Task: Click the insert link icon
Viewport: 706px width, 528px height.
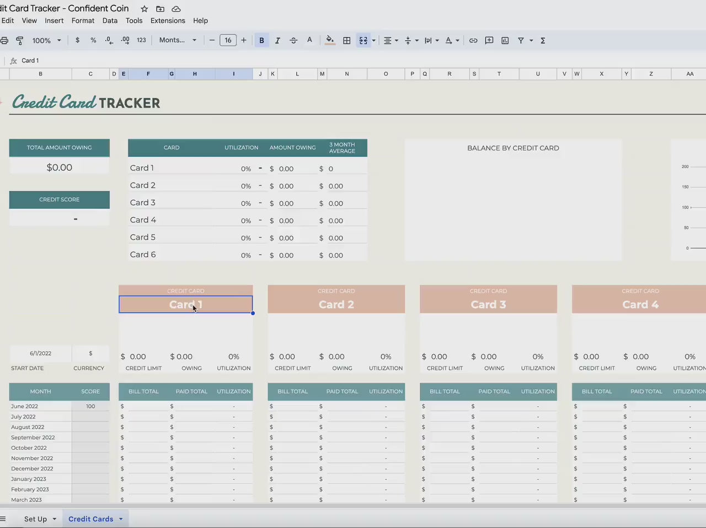Action: pos(473,40)
